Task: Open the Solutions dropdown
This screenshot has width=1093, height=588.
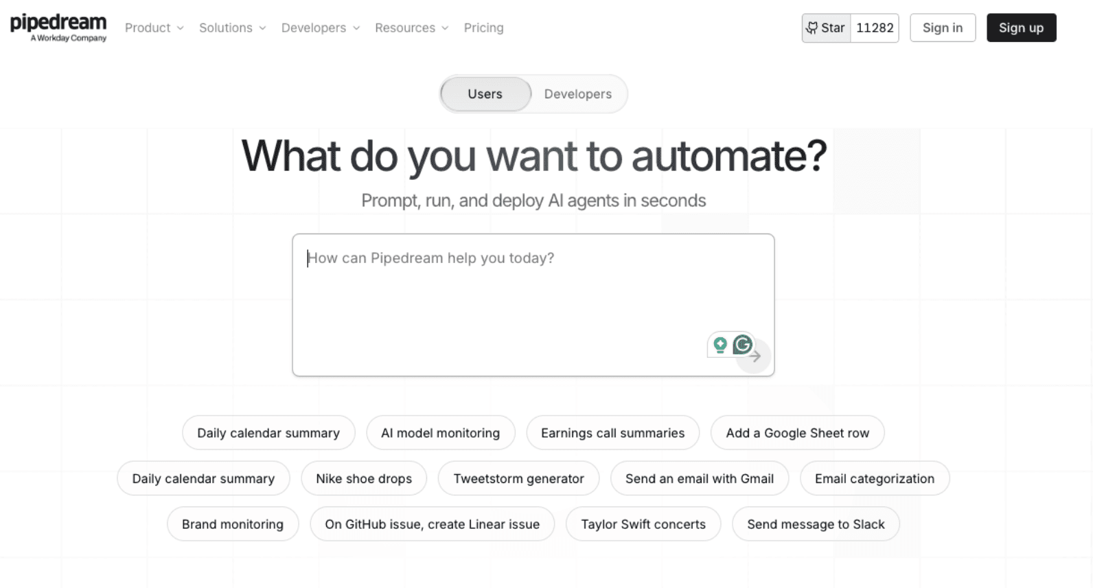Action: 233,28
